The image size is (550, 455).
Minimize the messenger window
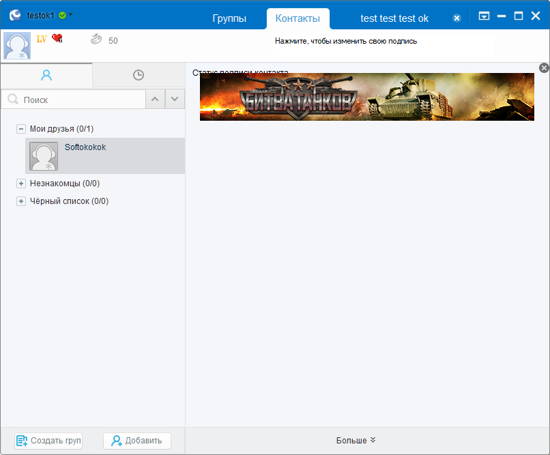[x=502, y=16]
